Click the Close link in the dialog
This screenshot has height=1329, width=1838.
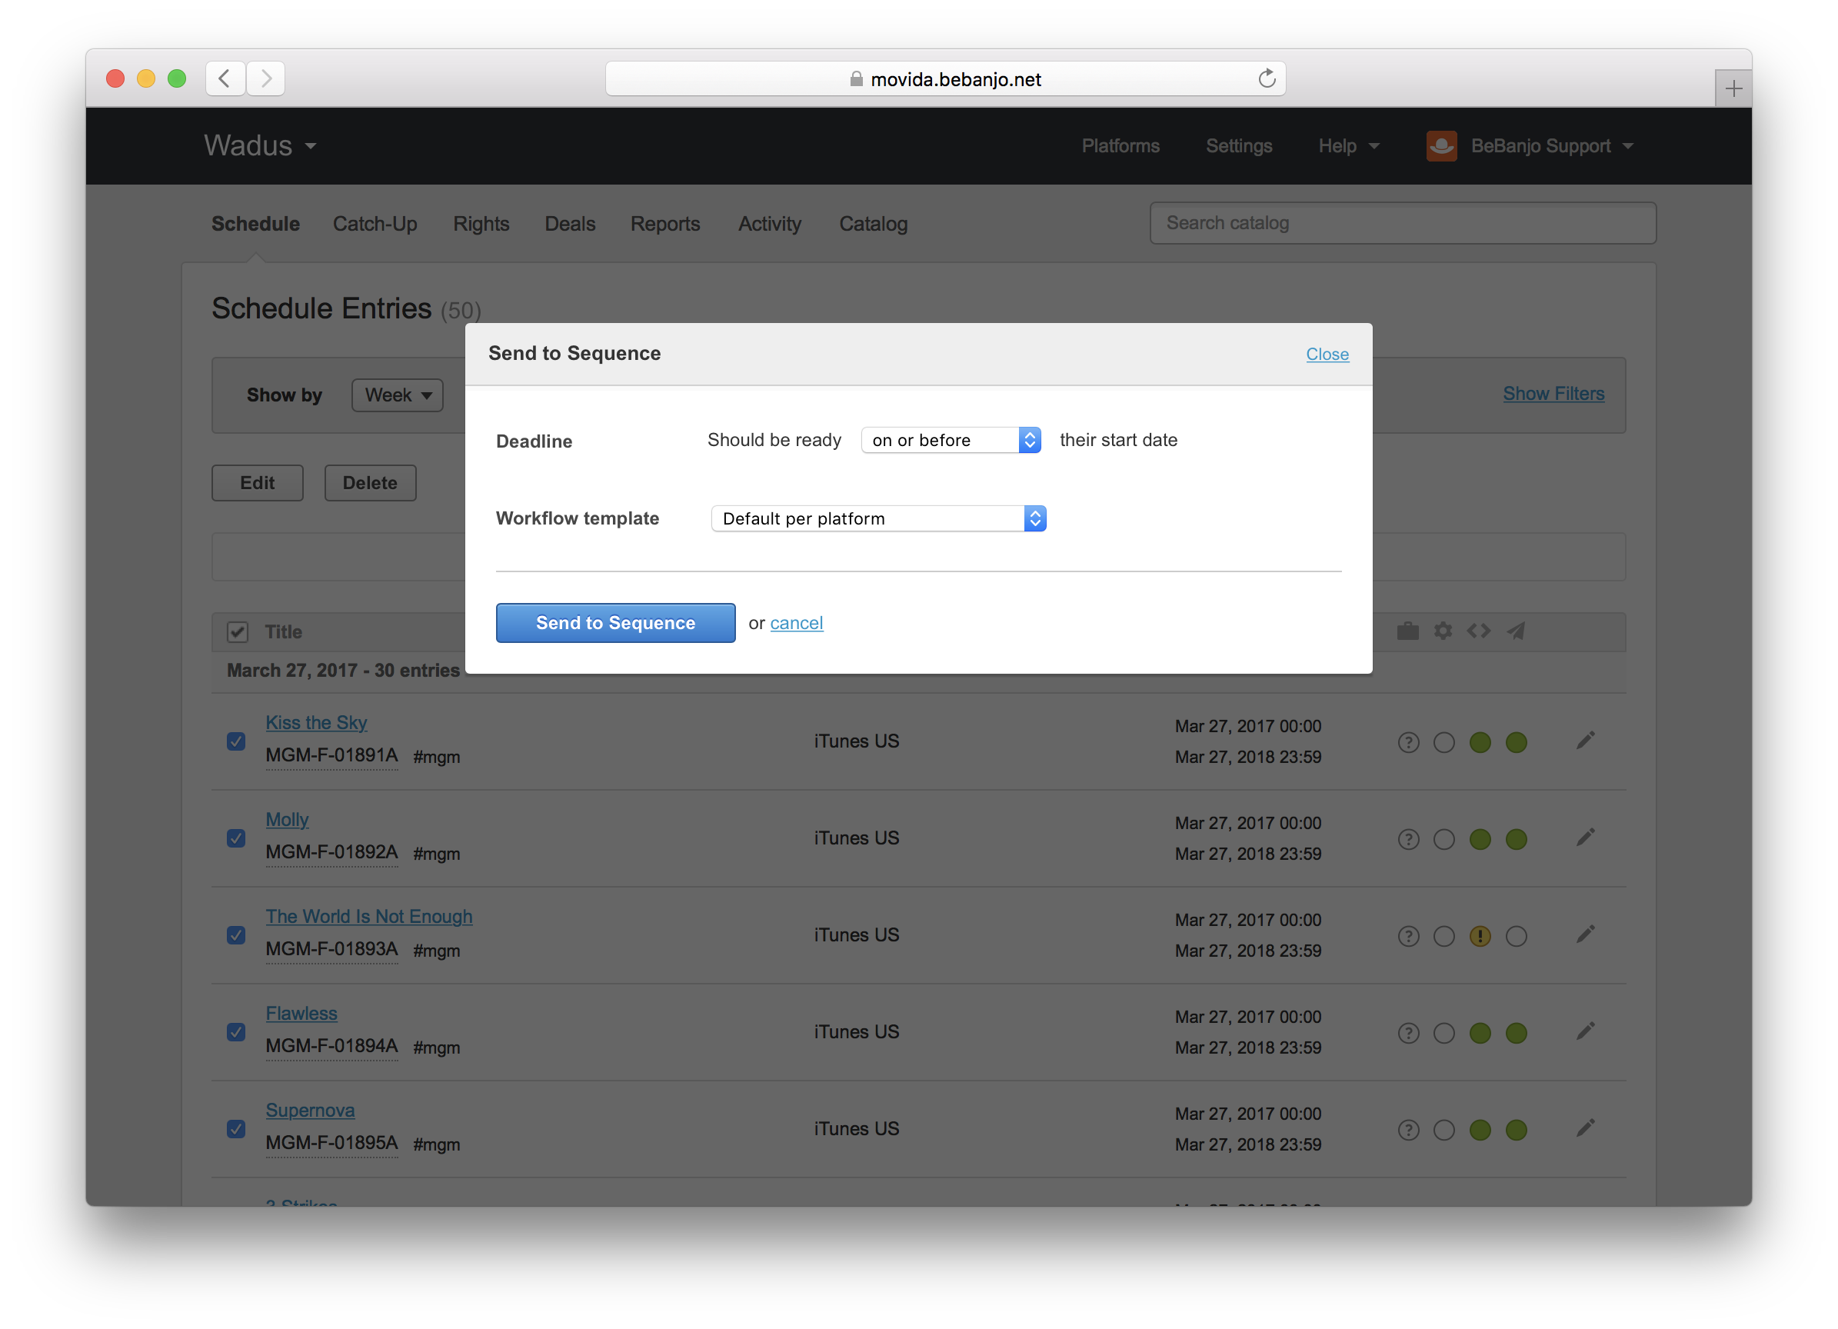point(1327,354)
